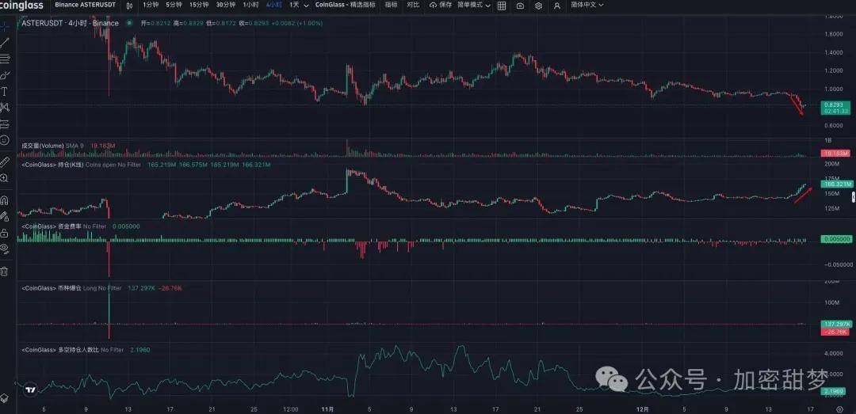Activate the zoom-in magnifier tool

pos(5,178)
